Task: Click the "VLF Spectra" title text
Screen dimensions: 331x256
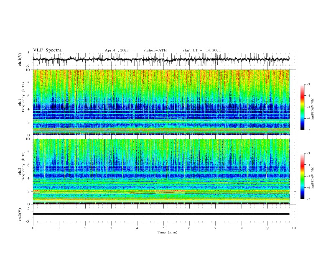Action: coord(47,50)
